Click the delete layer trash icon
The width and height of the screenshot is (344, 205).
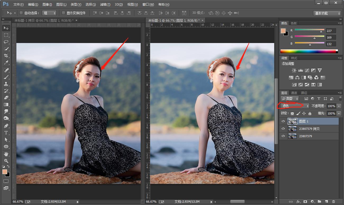click(333, 202)
